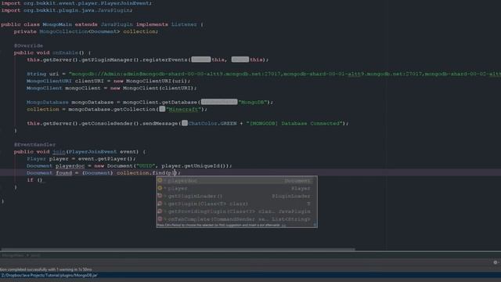Screen dimensions: 501x282
Task: Open the settings gear in the build panel
Action: click(x=496, y=262)
